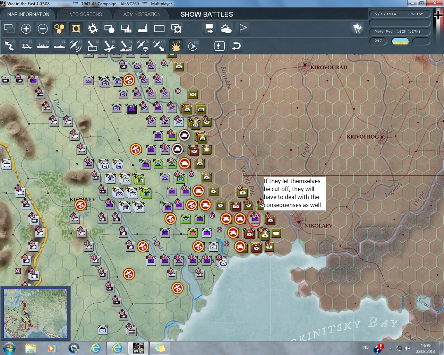Click the German cross flag side emblem

pos(438,16)
